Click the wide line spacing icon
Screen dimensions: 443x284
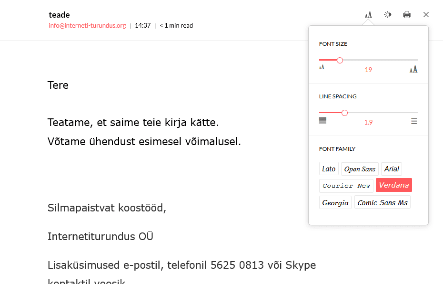[x=414, y=121]
